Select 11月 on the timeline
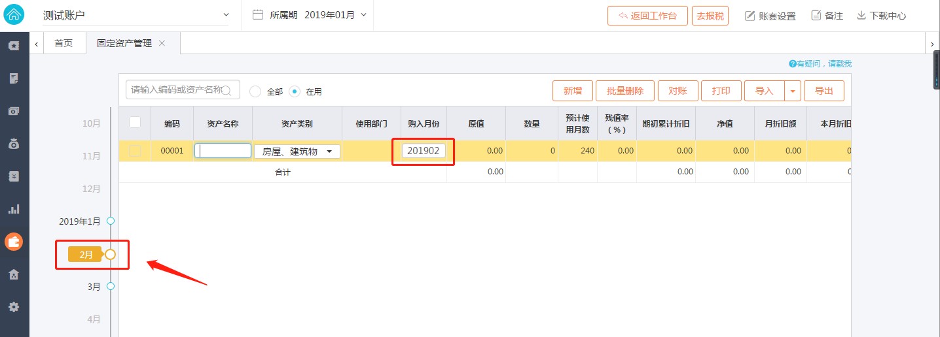Image resolution: width=940 pixels, height=337 pixels. (x=92, y=156)
